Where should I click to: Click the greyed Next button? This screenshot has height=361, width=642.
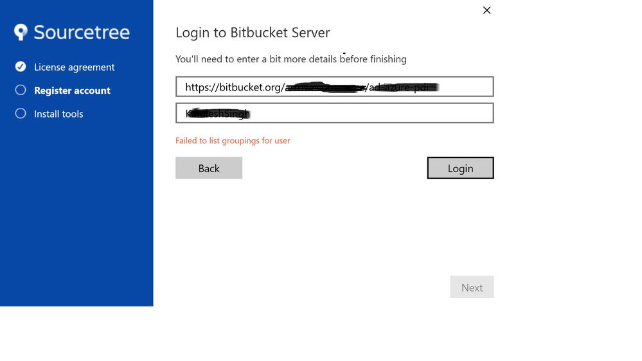[x=472, y=287]
